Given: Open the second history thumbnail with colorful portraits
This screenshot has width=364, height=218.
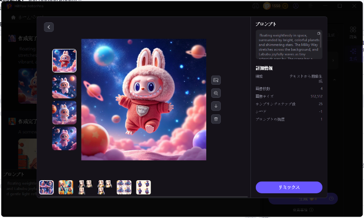Looking at the screenshot, I should pos(66,187).
